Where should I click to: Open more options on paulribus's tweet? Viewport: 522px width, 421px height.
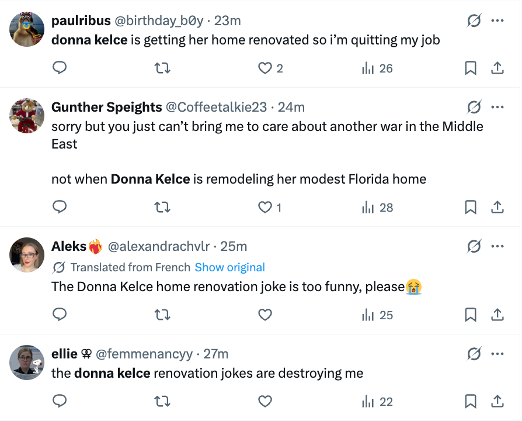[497, 21]
